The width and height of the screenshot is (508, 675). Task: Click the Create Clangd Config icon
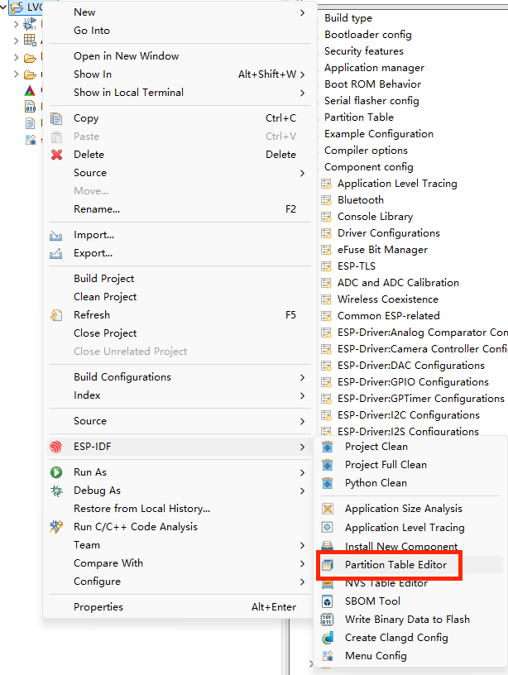pyautogui.click(x=328, y=638)
